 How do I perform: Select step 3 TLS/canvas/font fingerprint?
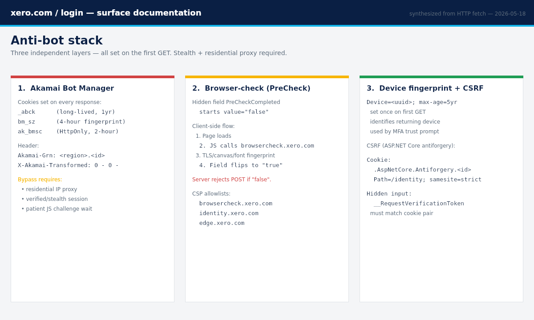click(x=235, y=156)
